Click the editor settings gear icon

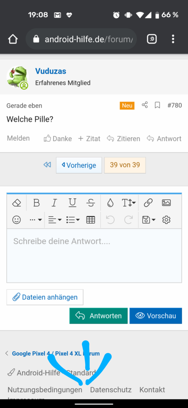tap(166, 220)
